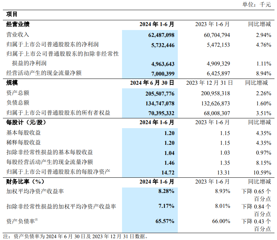This screenshot has width=277, height=240.
Task: Select value 1.46
Action: click(169, 163)
